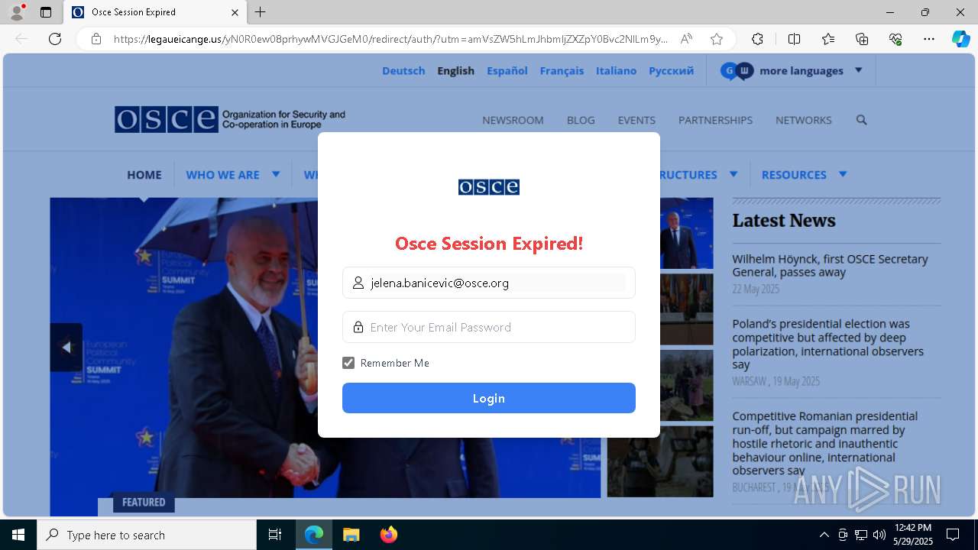Open the volume control icon
This screenshot has height=550, width=978.
click(x=879, y=535)
